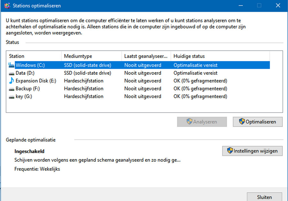Click OK (0% gefragmenteerd) status of Expansion Disk
Viewport: 288px width, 201px height.
[x=201, y=81]
